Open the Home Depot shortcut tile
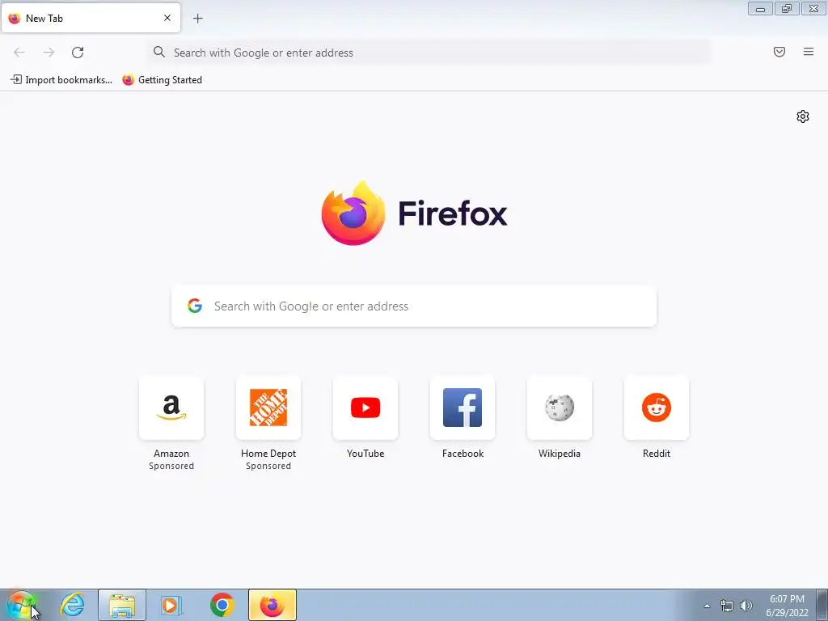This screenshot has height=621, width=828. click(x=268, y=408)
